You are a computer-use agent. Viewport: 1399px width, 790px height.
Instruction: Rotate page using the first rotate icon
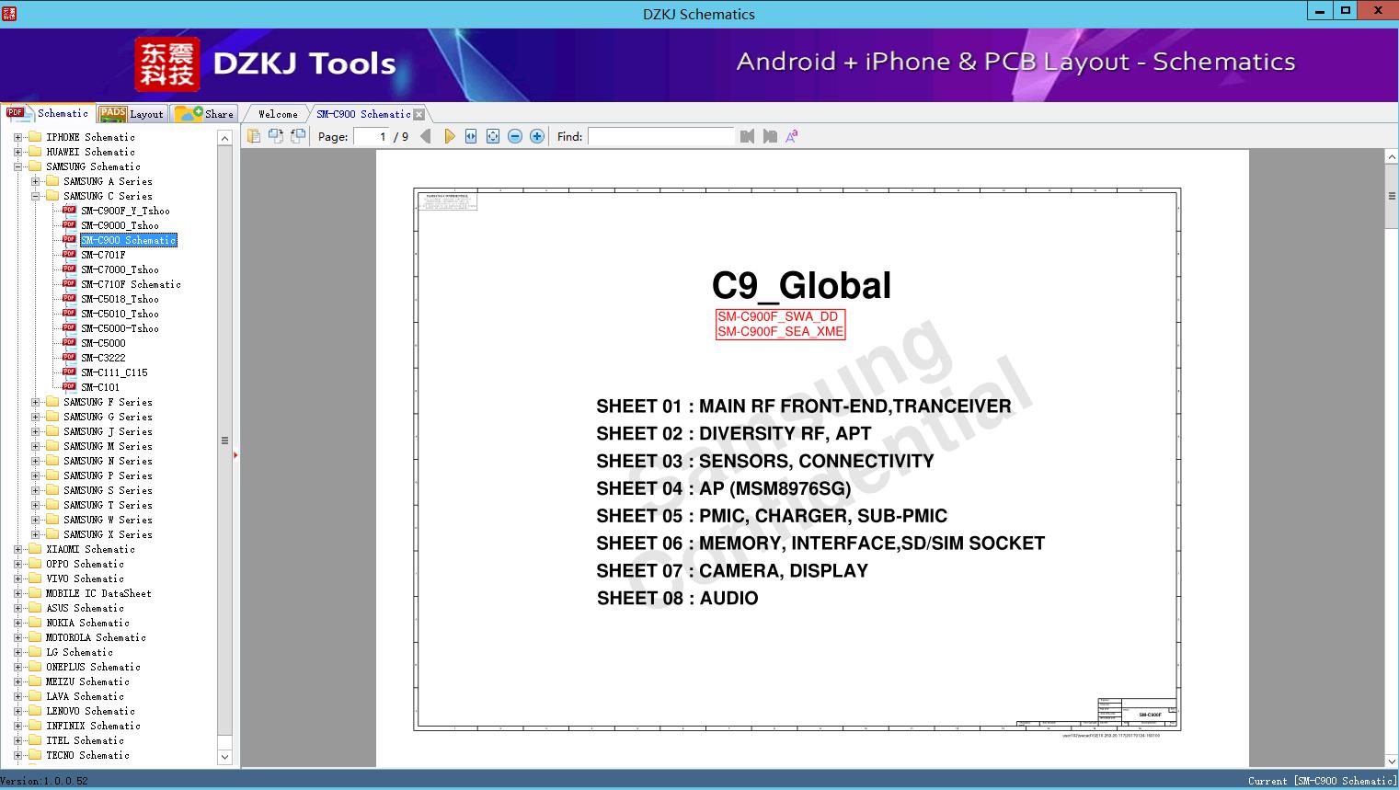276,136
